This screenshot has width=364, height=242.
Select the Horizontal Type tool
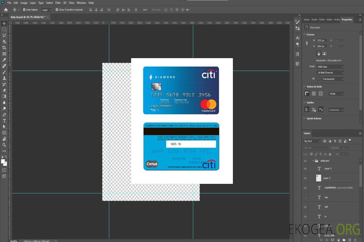pos(4,121)
